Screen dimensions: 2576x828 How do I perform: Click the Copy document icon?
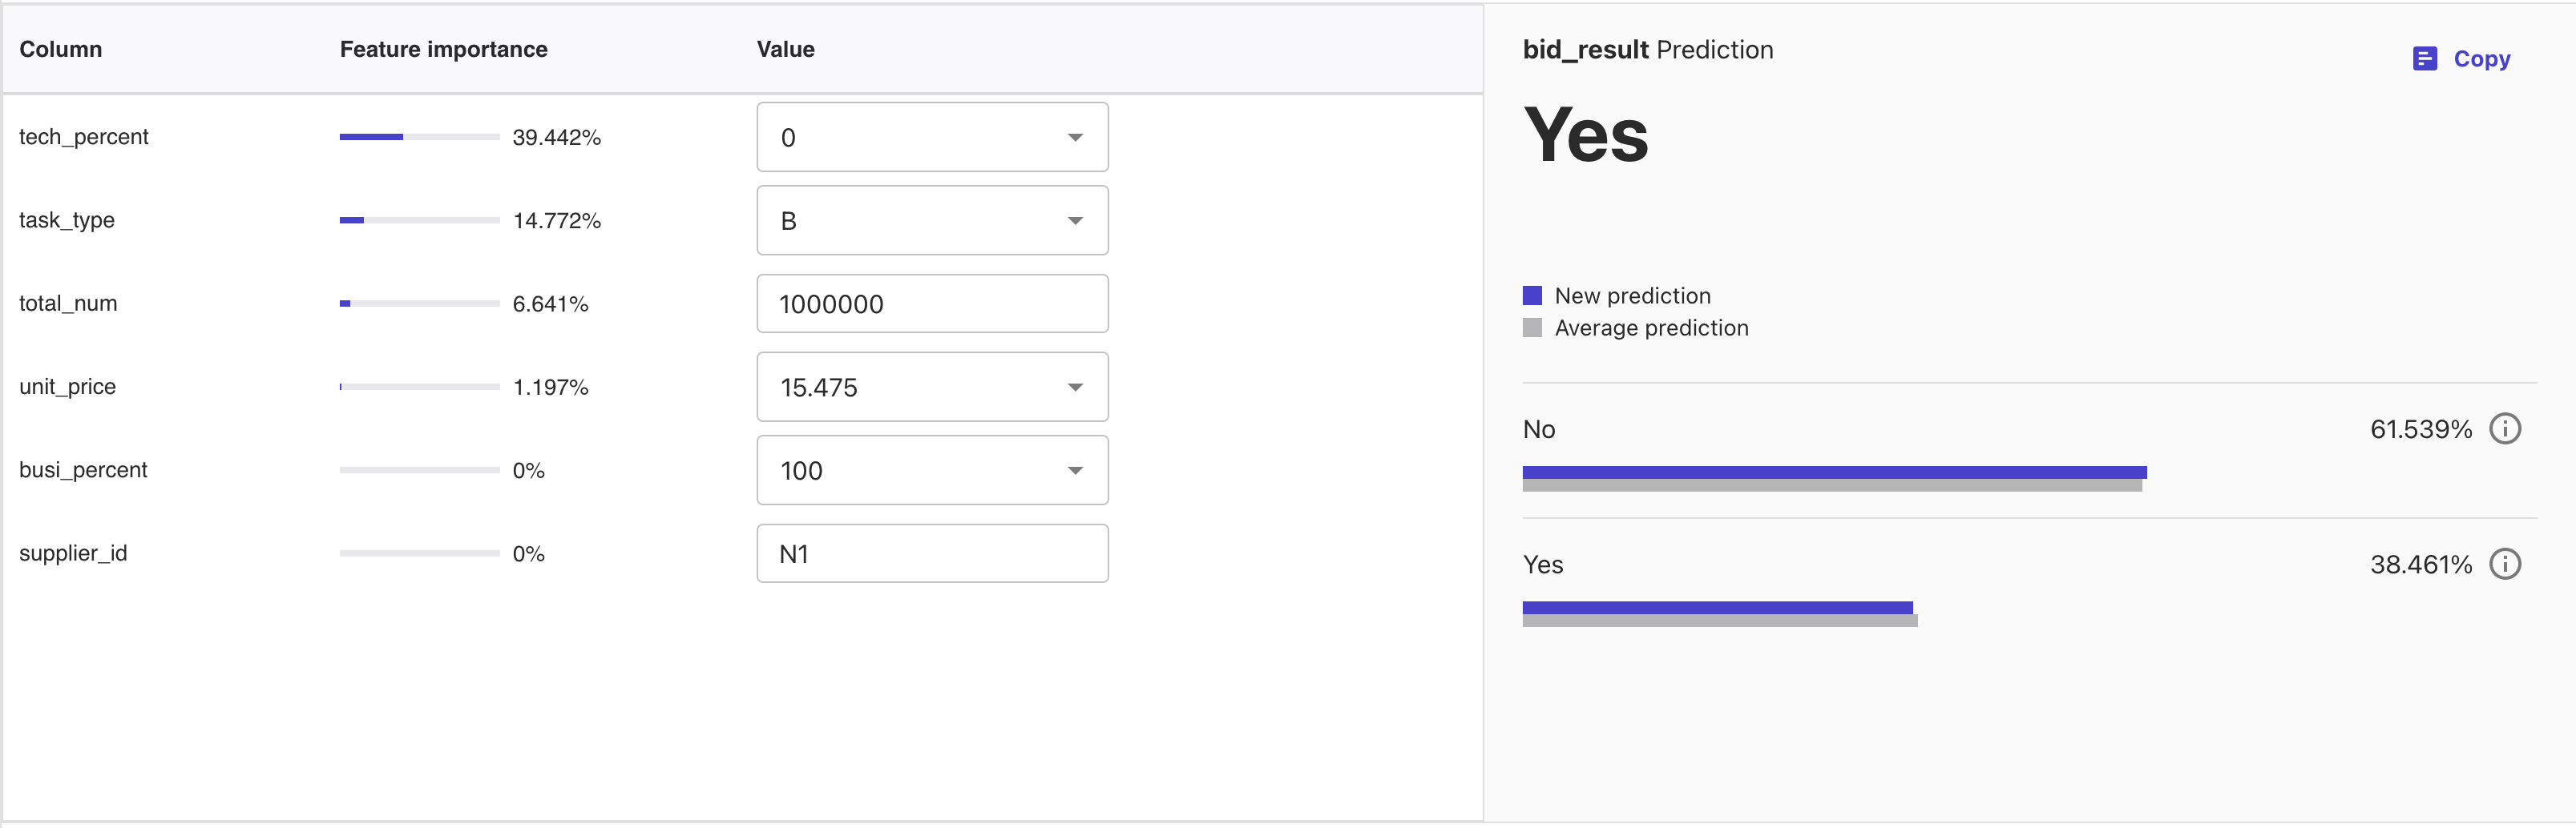2424,59
